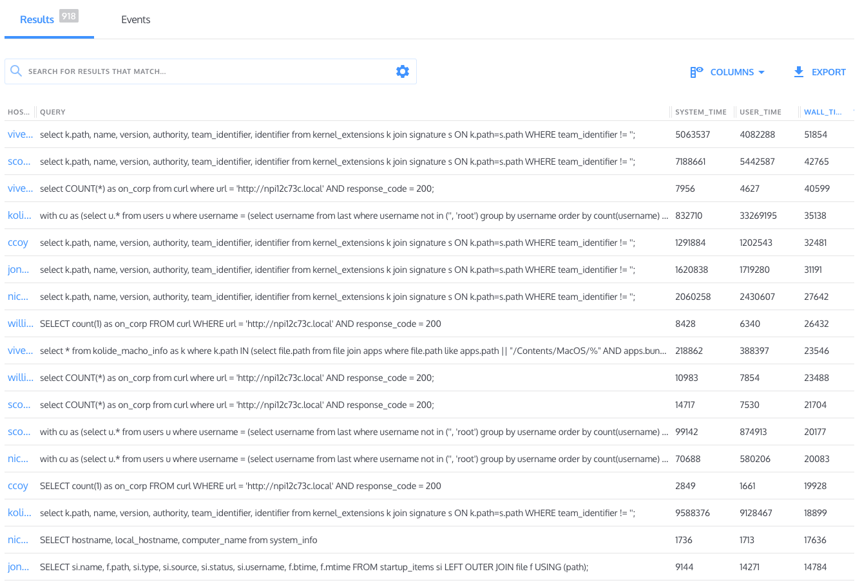
Task: Open host link for system_info query row
Action: coord(18,540)
